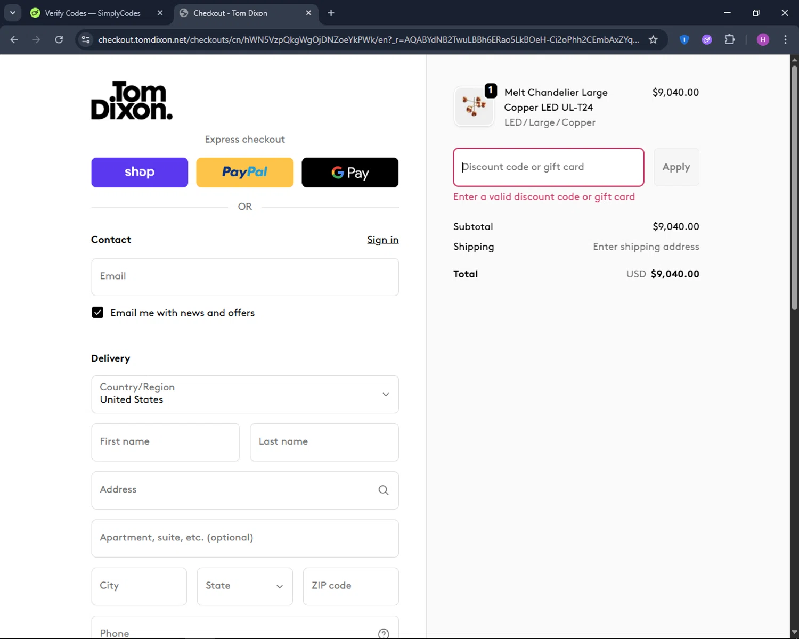Click the scrollbar up arrow
This screenshot has width=799, height=639.
pyautogui.click(x=794, y=60)
